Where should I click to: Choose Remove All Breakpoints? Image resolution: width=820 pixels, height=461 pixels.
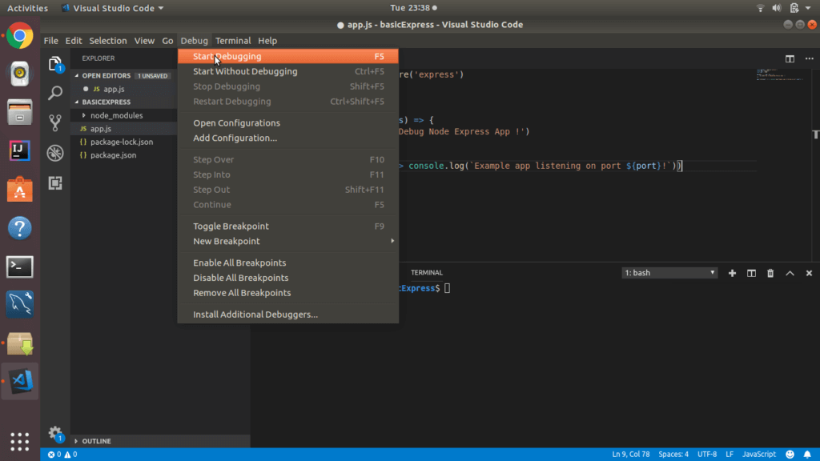pos(288,293)
